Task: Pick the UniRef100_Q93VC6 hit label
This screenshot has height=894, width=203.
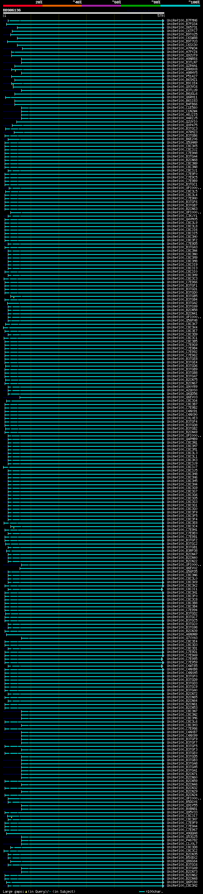Action: [x=182, y=87]
